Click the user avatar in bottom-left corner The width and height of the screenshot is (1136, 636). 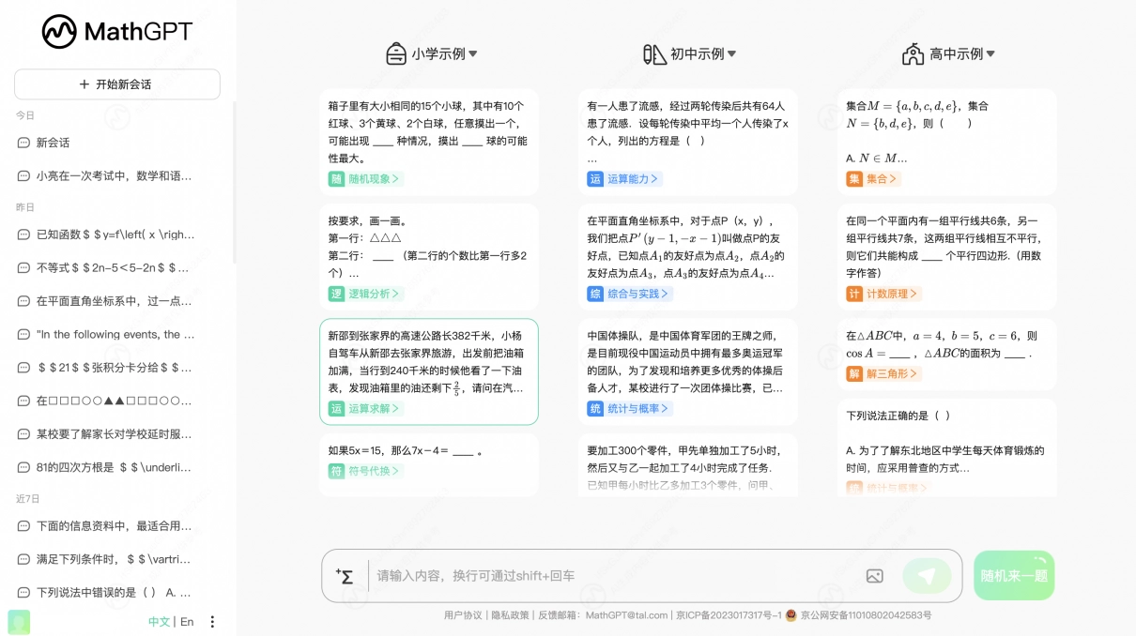point(19,622)
